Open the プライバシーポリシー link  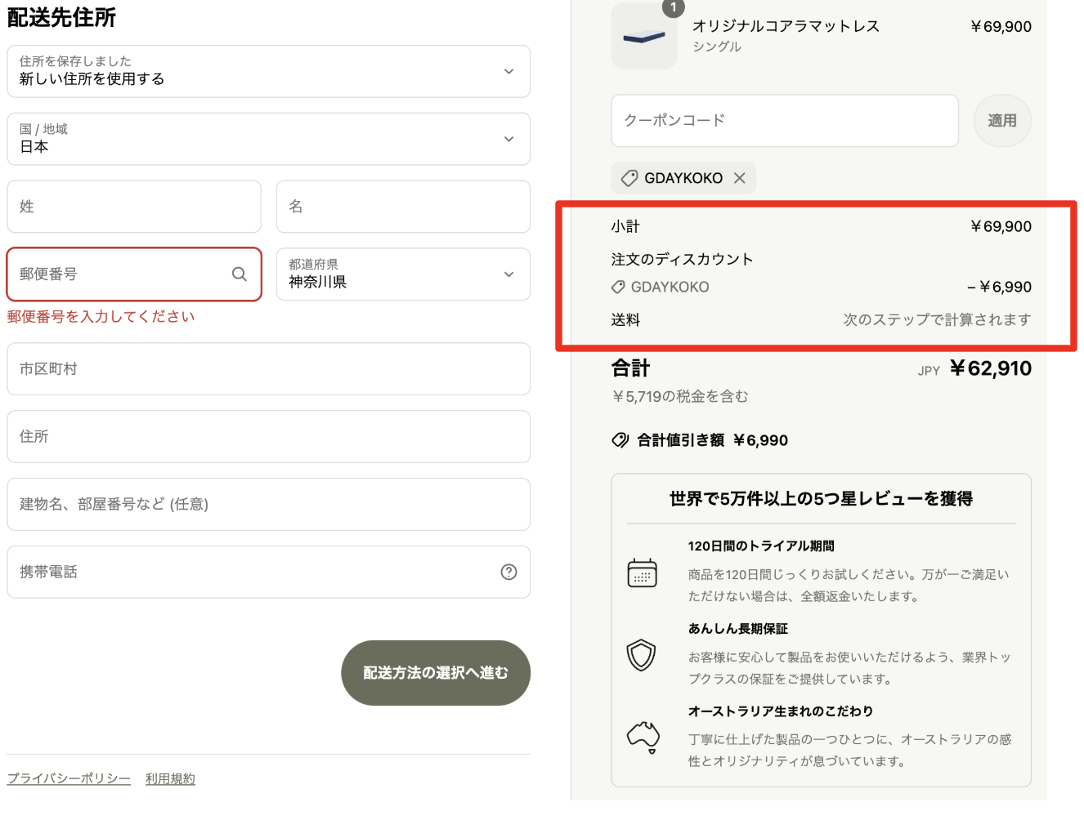pos(69,778)
